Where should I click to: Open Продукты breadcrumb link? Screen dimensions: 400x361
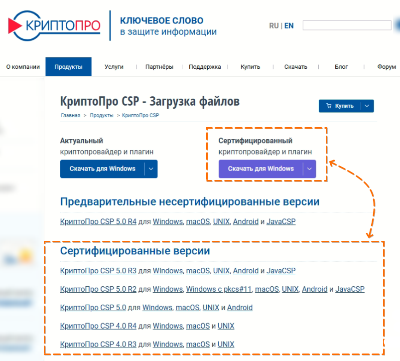pyautogui.click(x=102, y=115)
